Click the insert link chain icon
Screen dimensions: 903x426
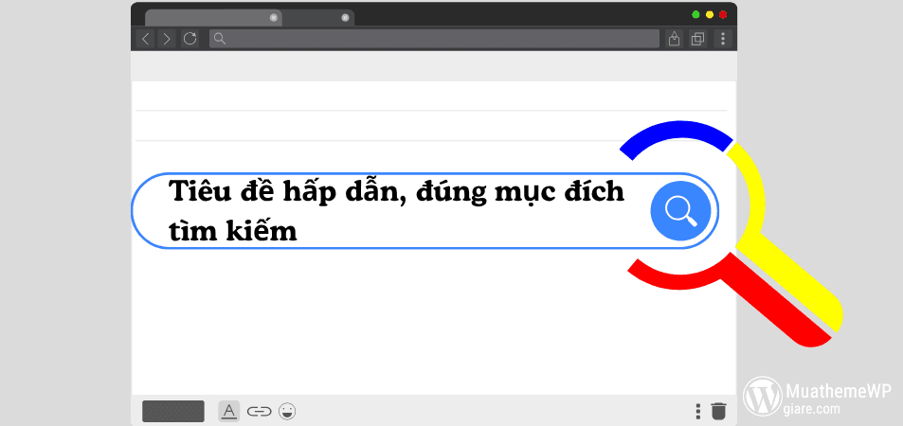[x=259, y=411]
